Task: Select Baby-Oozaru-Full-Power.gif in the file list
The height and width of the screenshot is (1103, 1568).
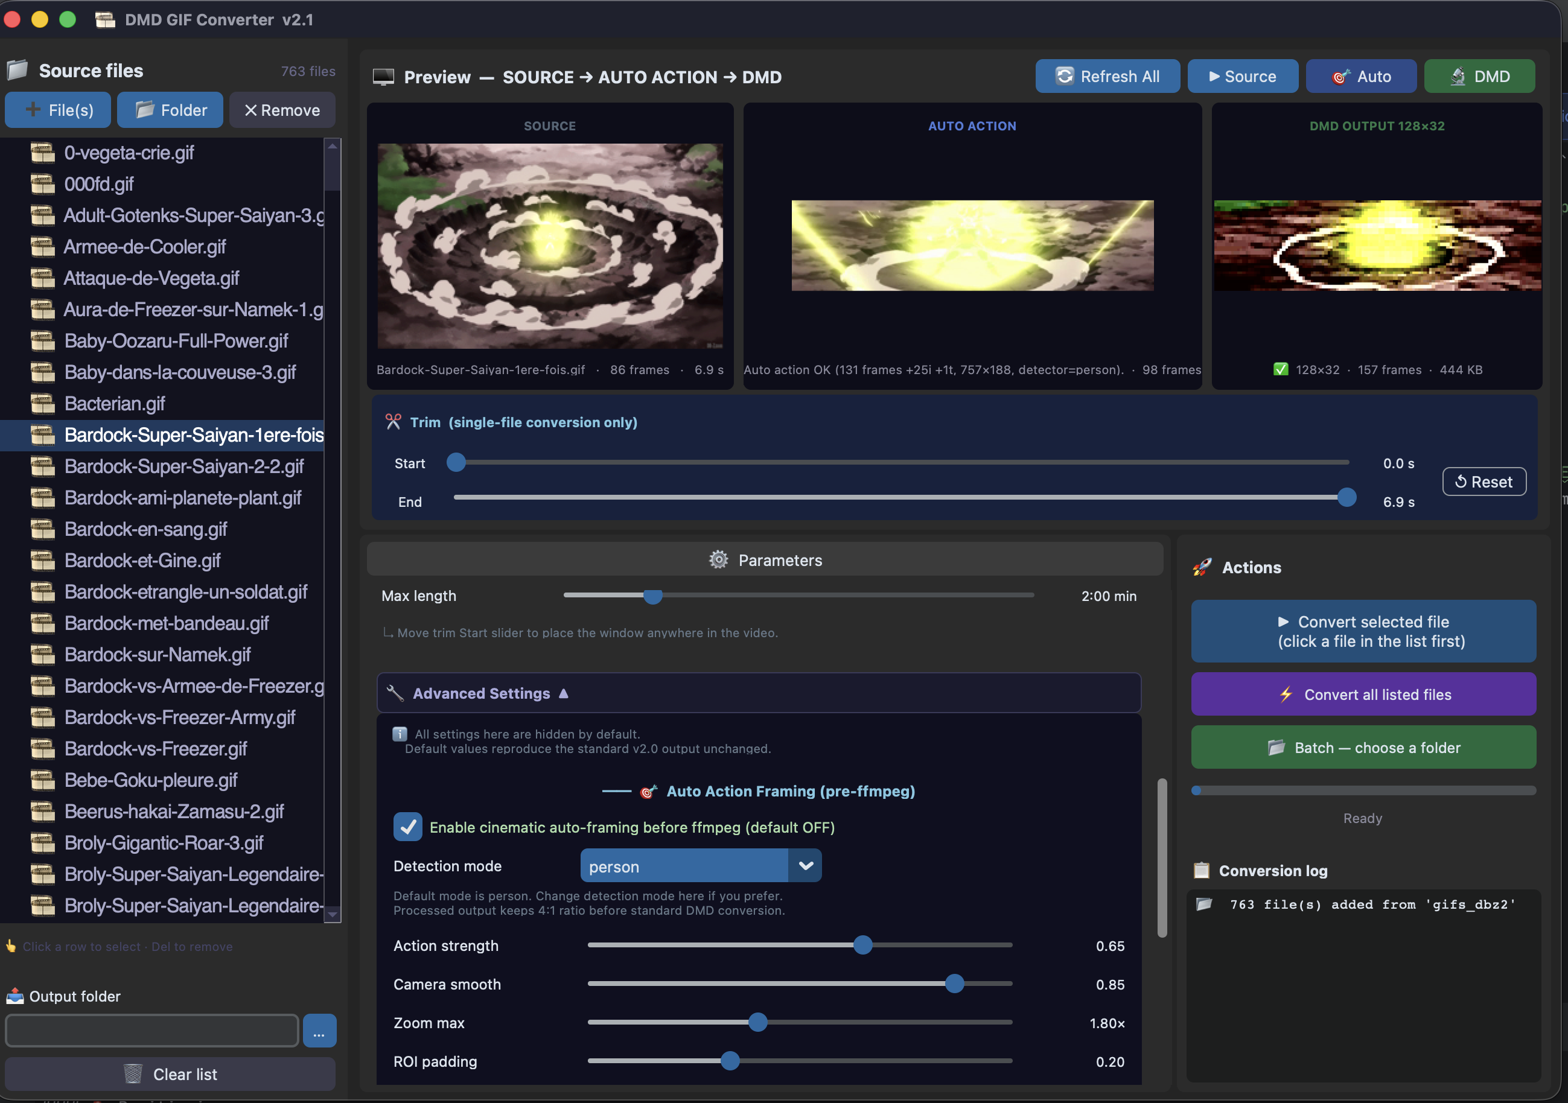Action: click(162, 342)
